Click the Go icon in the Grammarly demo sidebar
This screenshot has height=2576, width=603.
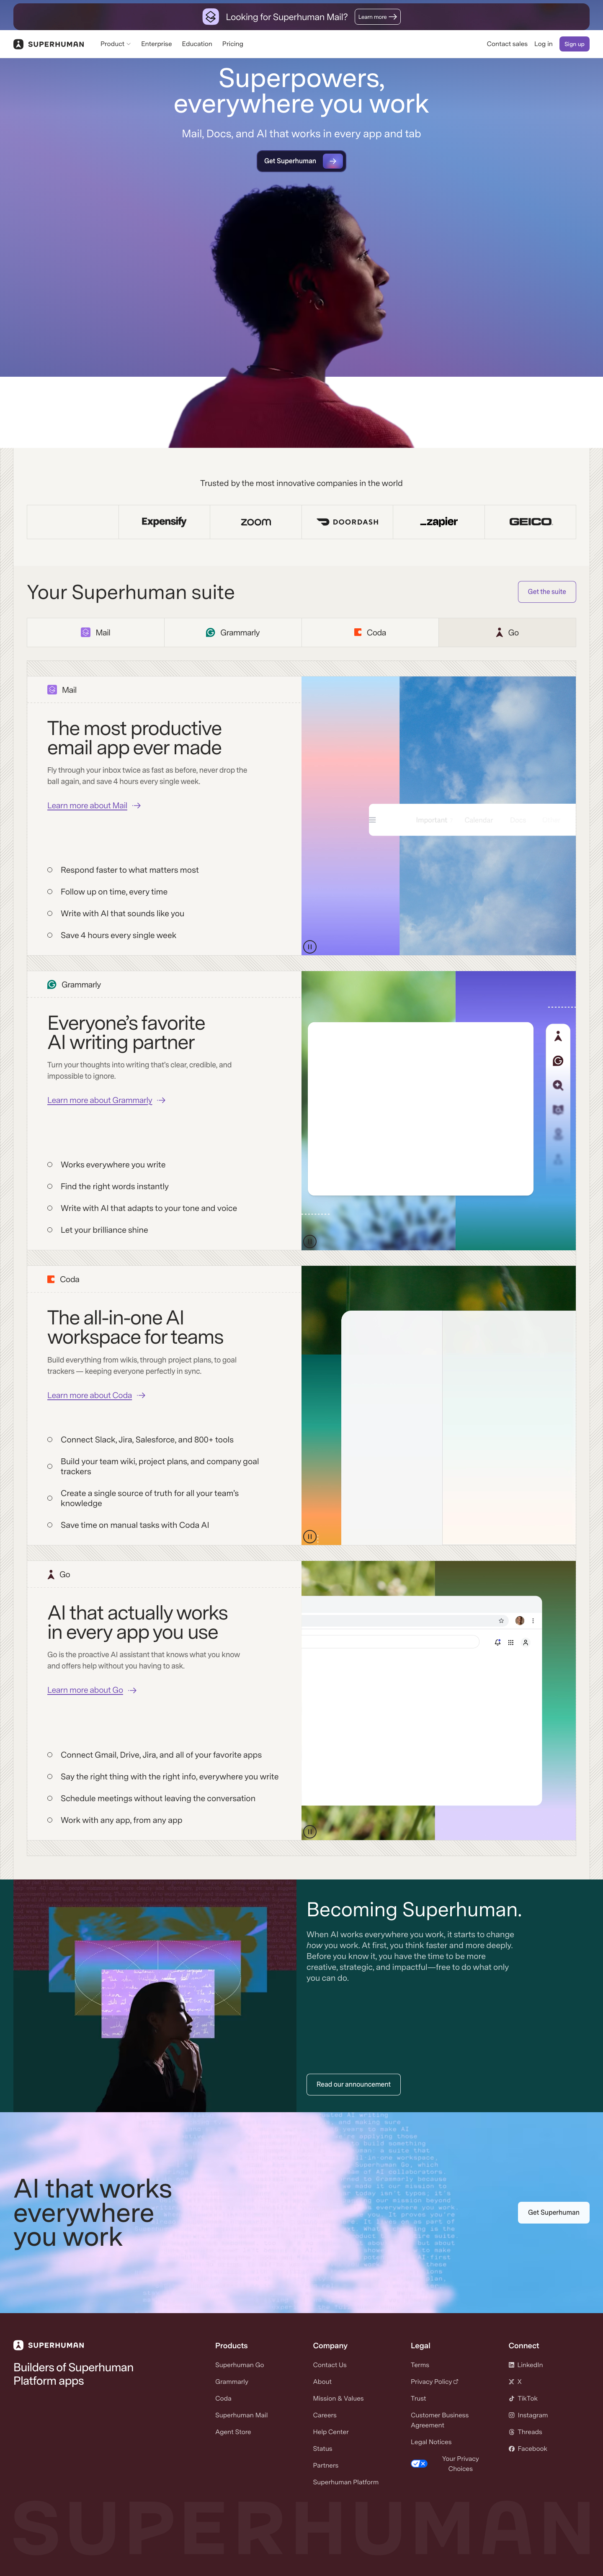558,1036
